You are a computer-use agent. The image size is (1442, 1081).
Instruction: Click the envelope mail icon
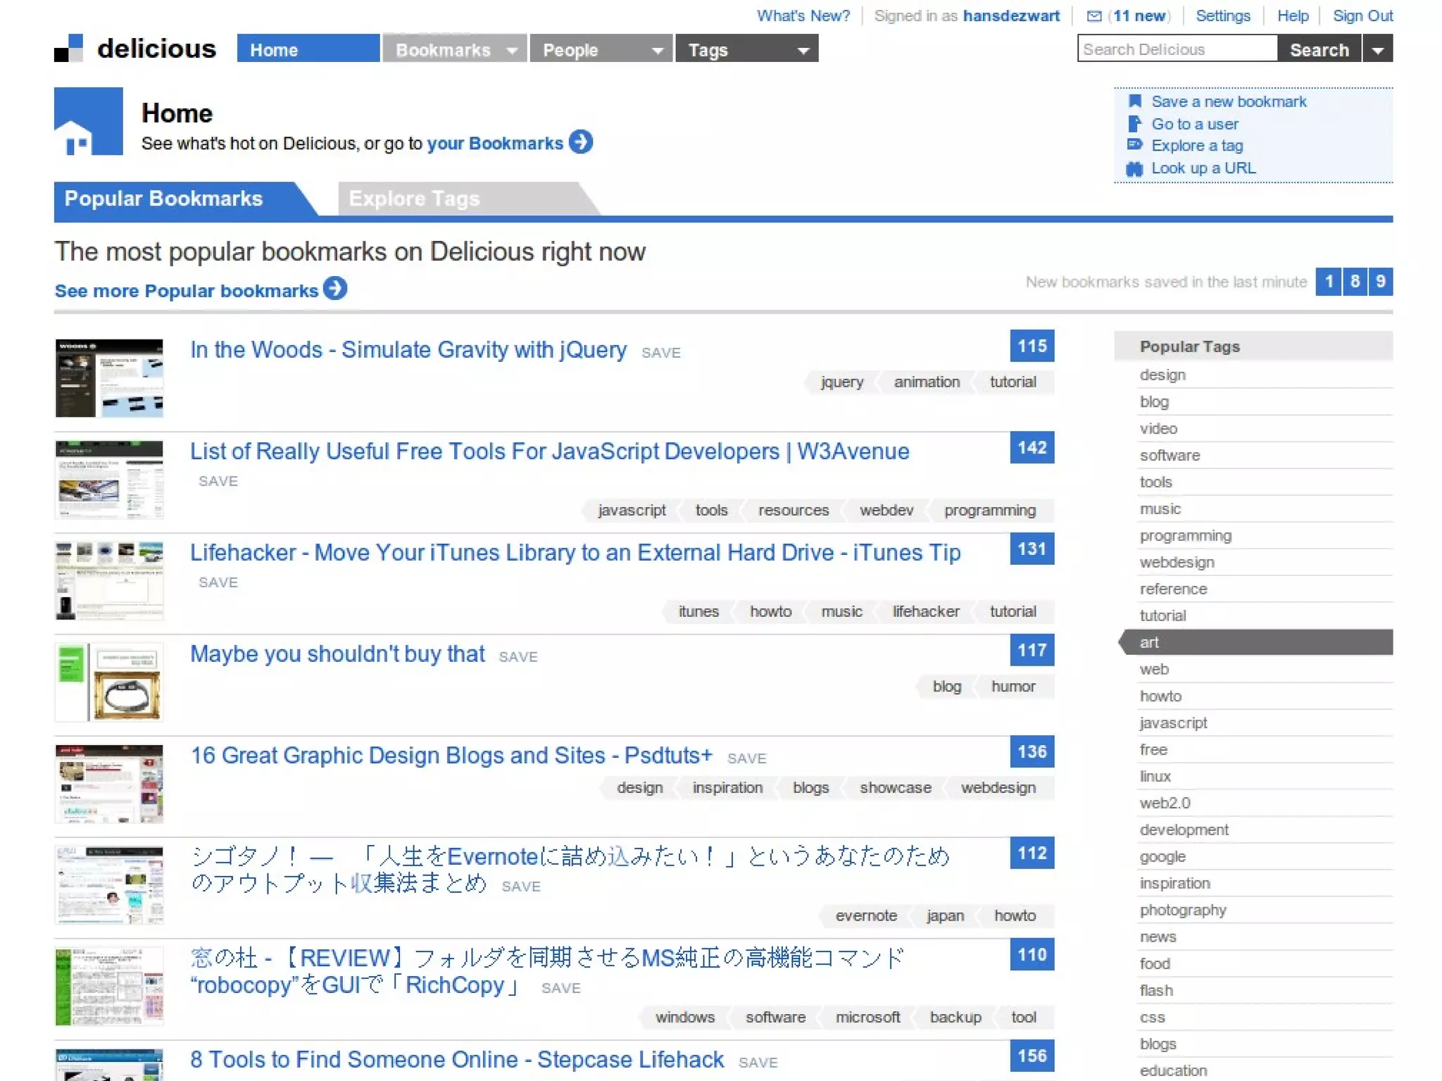tap(1094, 15)
